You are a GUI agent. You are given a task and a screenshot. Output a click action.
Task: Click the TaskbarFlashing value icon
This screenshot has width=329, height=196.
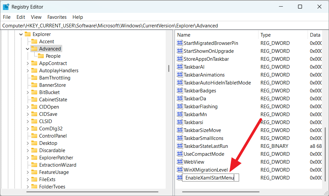(179, 106)
